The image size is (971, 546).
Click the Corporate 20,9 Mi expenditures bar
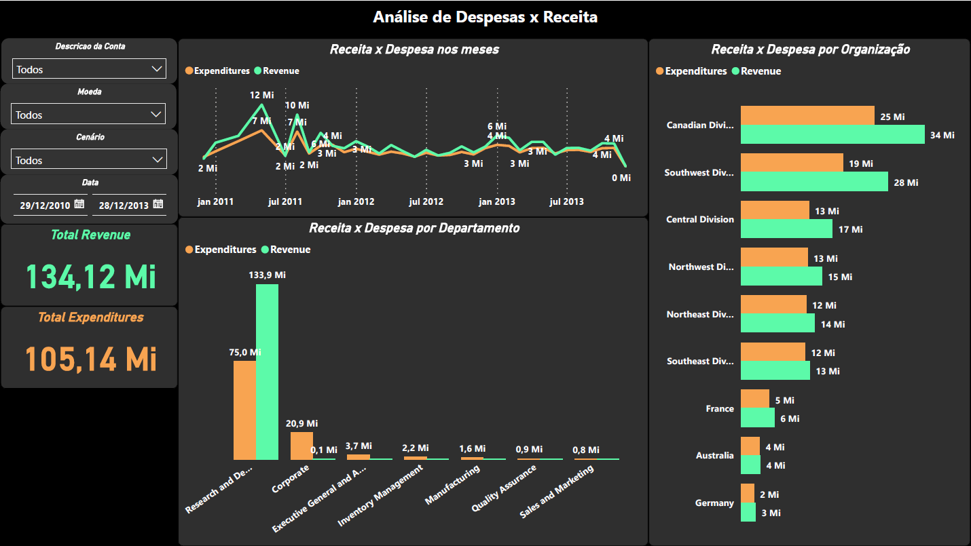pos(301,446)
